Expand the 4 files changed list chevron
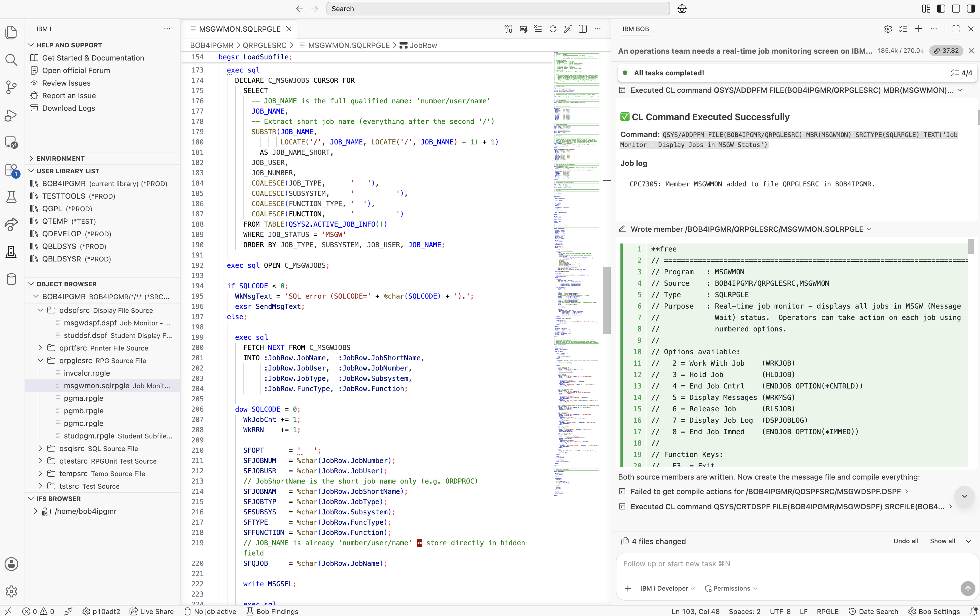 [969, 541]
